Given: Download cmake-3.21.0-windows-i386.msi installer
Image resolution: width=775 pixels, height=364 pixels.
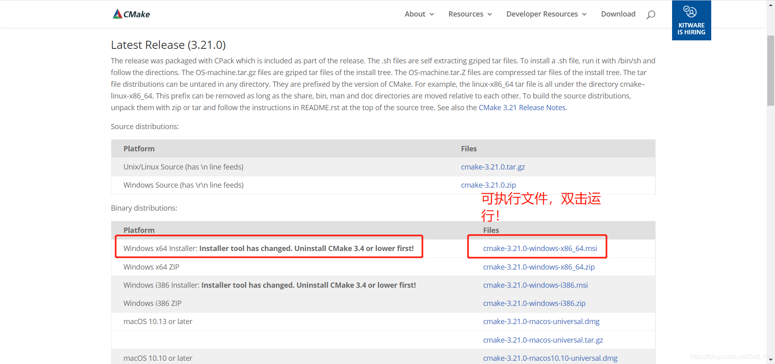Looking at the screenshot, I should 535,285.
